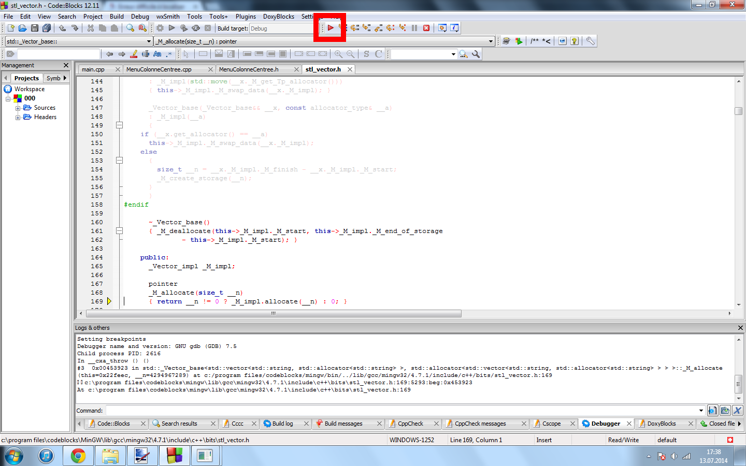The image size is (746, 466).
Task: Stop the debugger with red X icon
Action: (x=426, y=28)
